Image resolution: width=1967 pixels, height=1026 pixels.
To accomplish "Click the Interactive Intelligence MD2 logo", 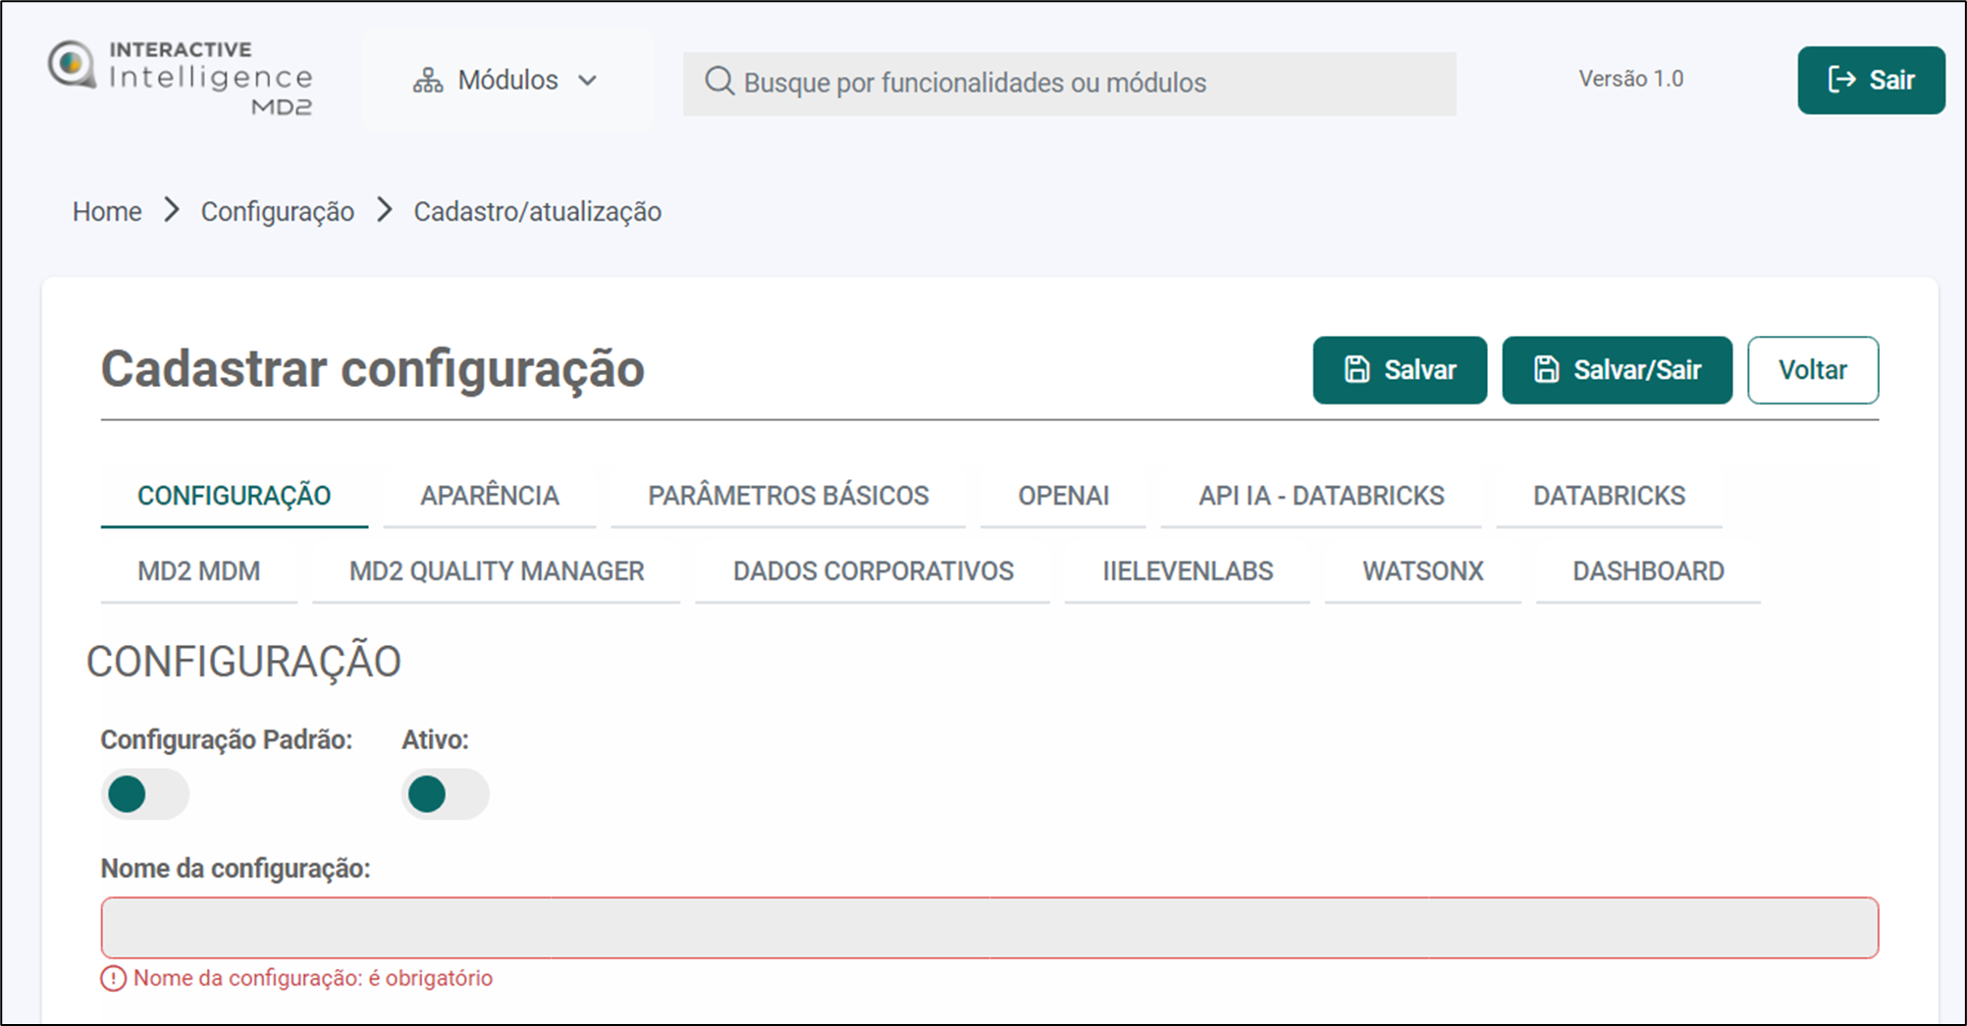I will pos(181,78).
